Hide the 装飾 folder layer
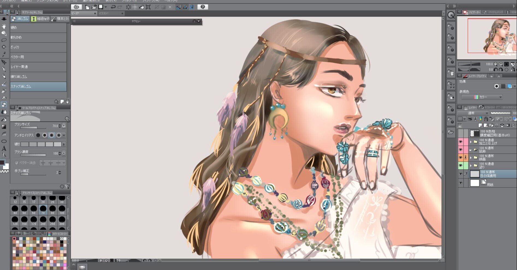 click(461, 150)
